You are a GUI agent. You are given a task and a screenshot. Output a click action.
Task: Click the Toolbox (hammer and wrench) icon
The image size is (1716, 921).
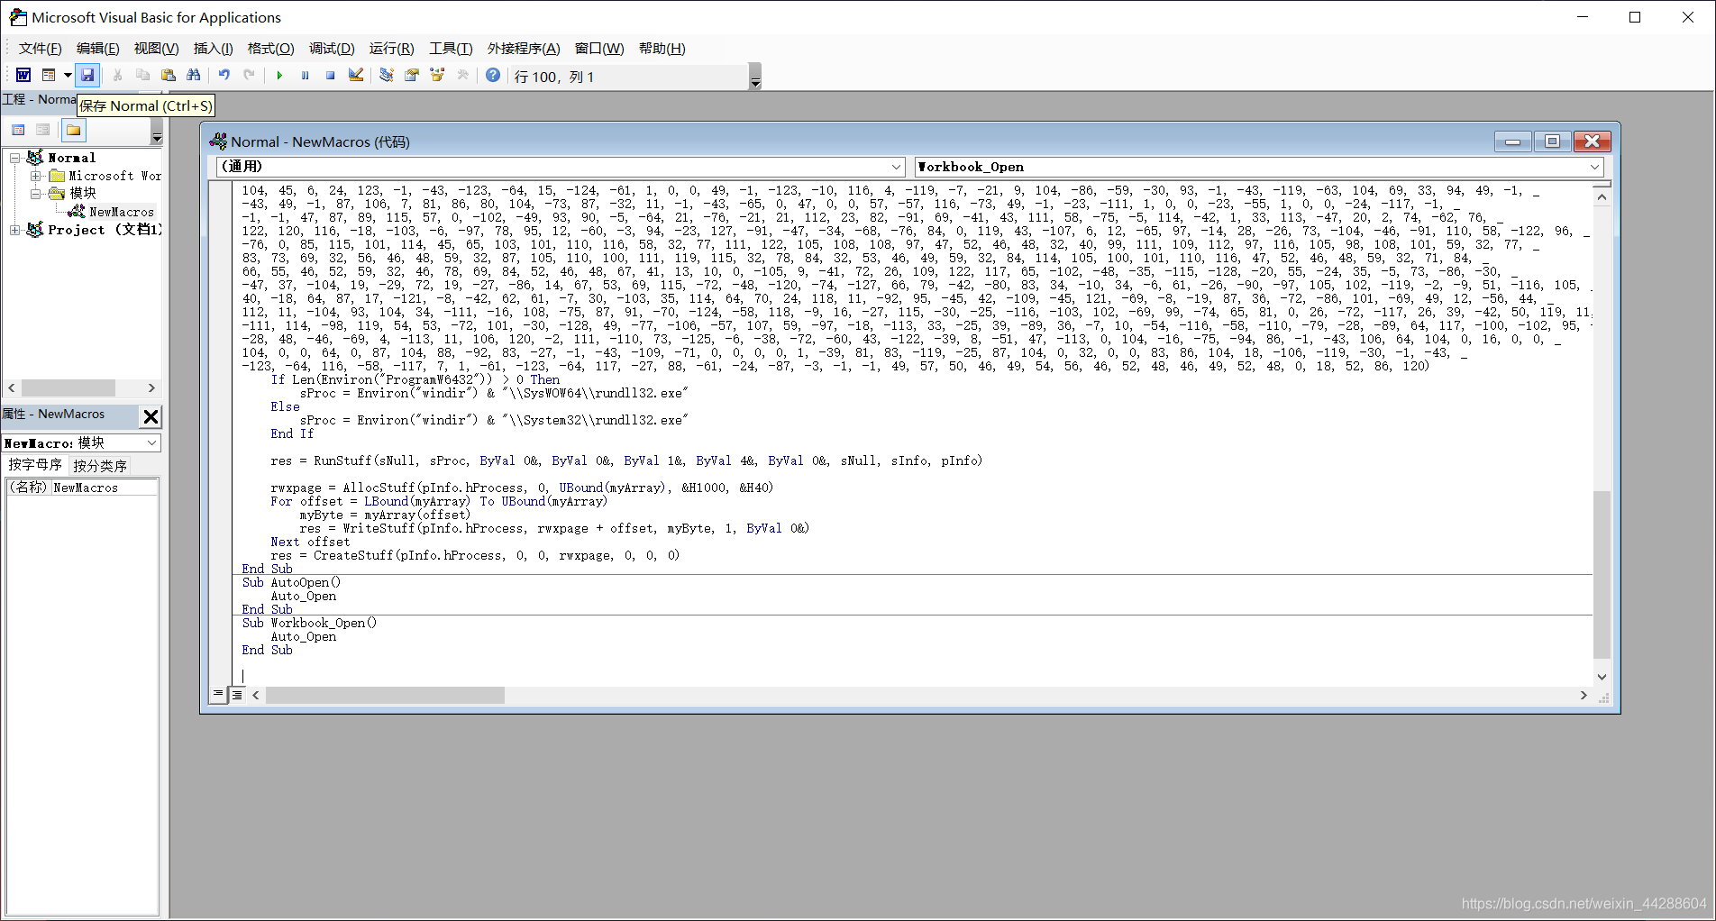point(463,76)
